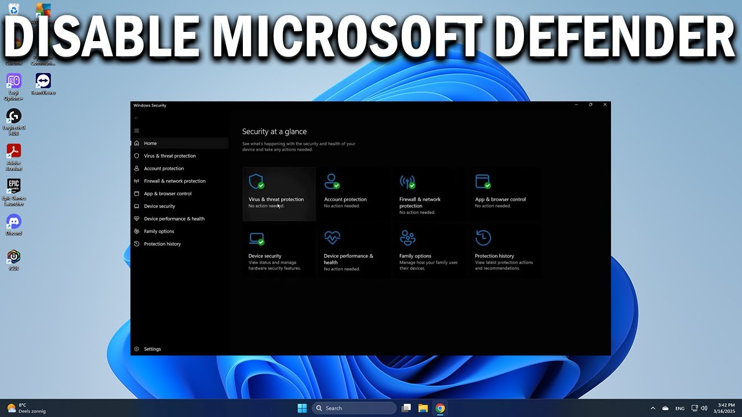Open Task View from the taskbar
Image resolution: width=742 pixels, height=417 pixels.
click(x=406, y=408)
